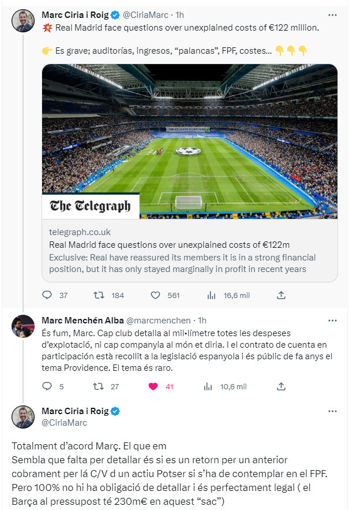Share the Real Madrid costs tweet
Screen dimensions: 349x510
click(281, 295)
